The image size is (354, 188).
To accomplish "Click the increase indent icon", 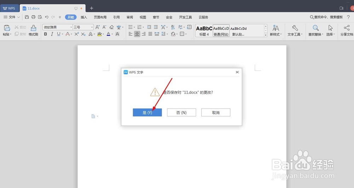I will [x=156, y=27].
